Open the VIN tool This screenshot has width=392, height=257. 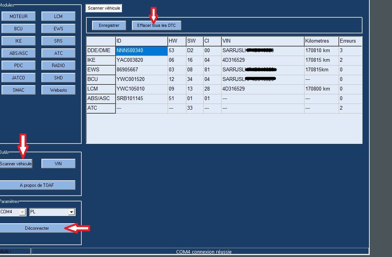coord(58,164)
